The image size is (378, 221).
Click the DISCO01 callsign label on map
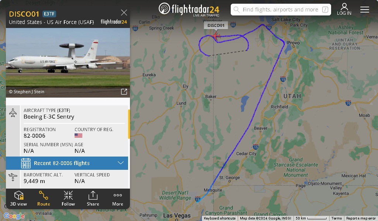pyautogui.click(x=216, y=25)
